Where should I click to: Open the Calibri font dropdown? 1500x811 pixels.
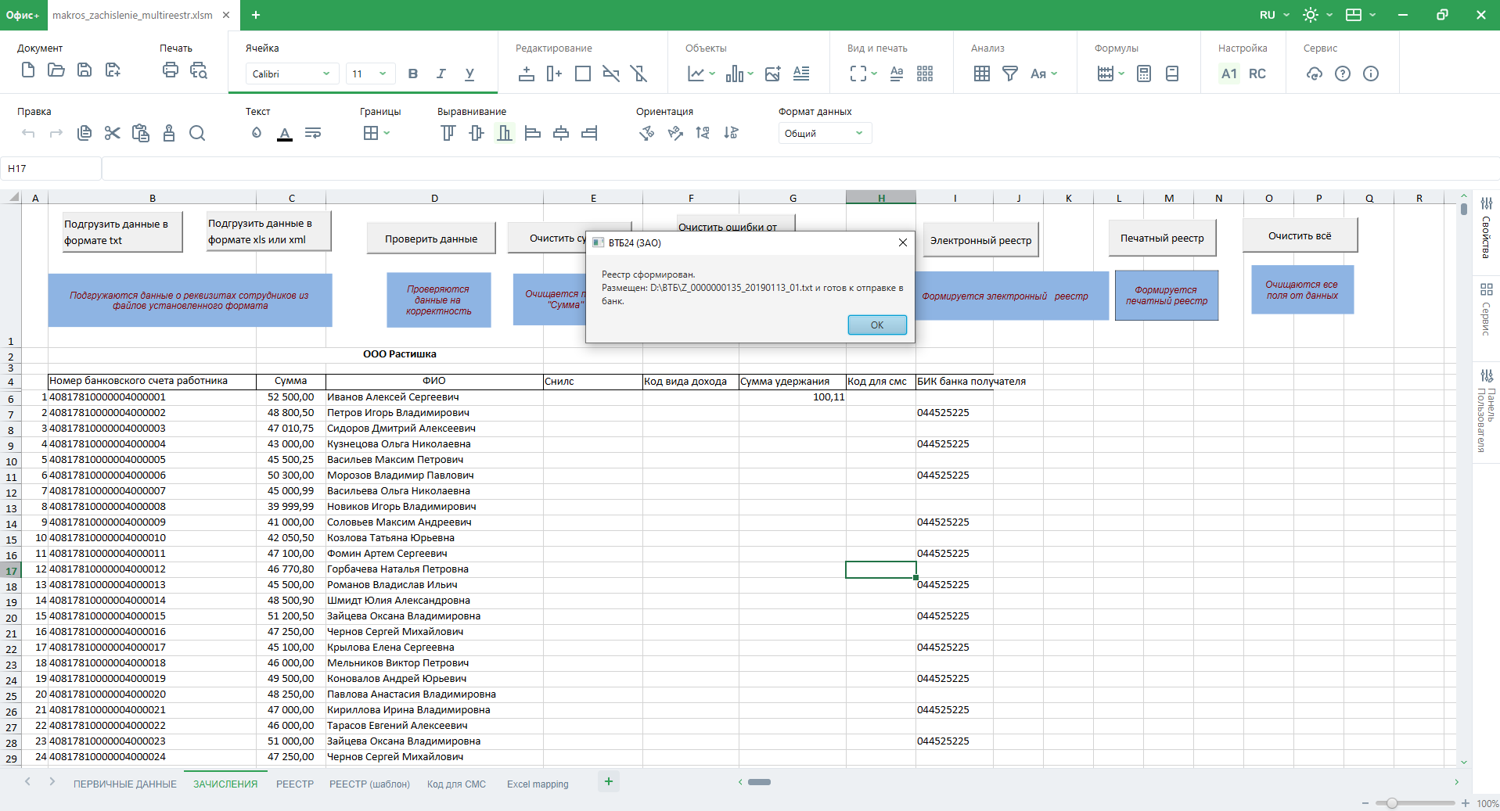291,74
